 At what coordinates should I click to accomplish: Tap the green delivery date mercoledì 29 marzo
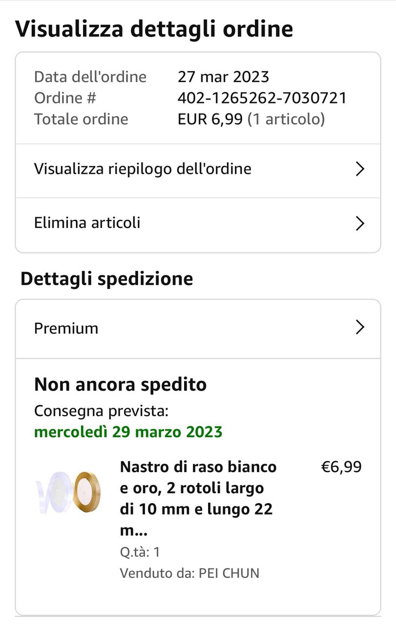point(128,432)
